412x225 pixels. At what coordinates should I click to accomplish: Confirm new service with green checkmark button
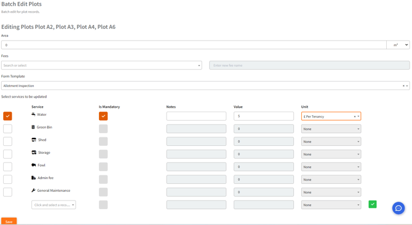pos(372,204)
